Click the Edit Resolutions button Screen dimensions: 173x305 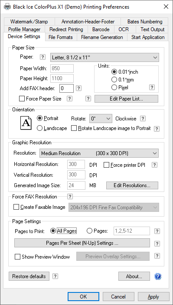(x=132, y=185)
